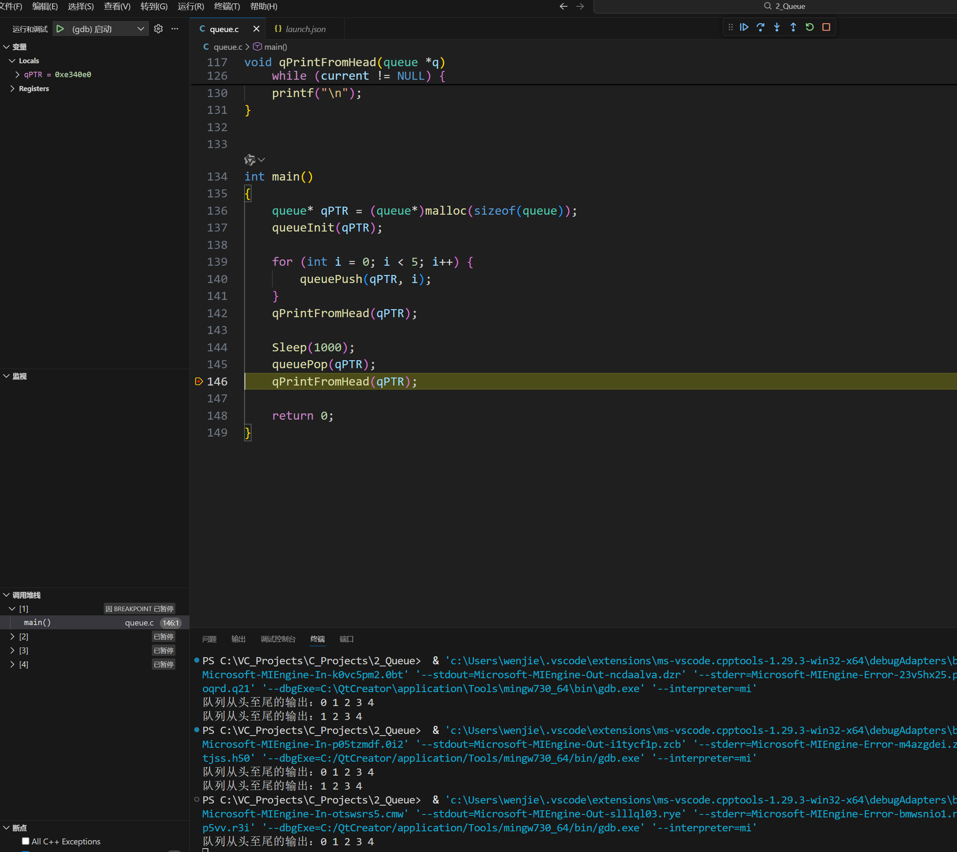Click the Step Out debug icon
This screenshot has width=957, height=852.
(793, 27)
